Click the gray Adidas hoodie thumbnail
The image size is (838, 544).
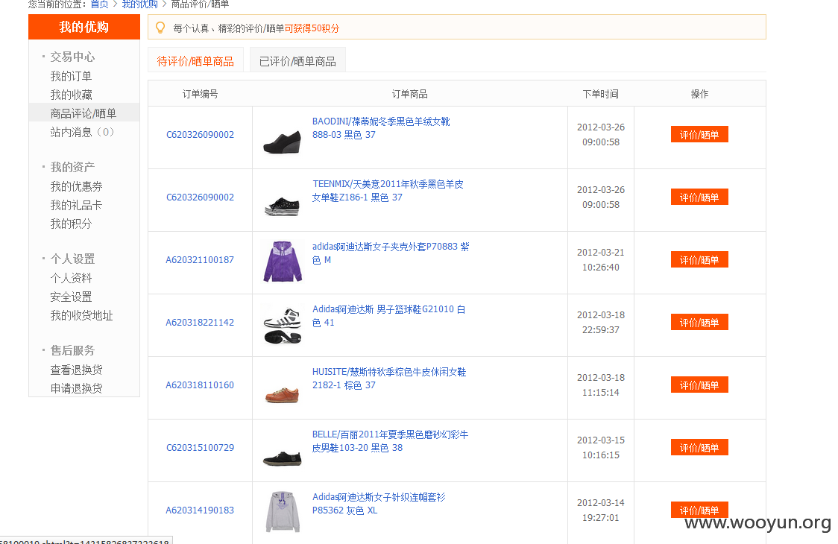[x=283, y=511]
